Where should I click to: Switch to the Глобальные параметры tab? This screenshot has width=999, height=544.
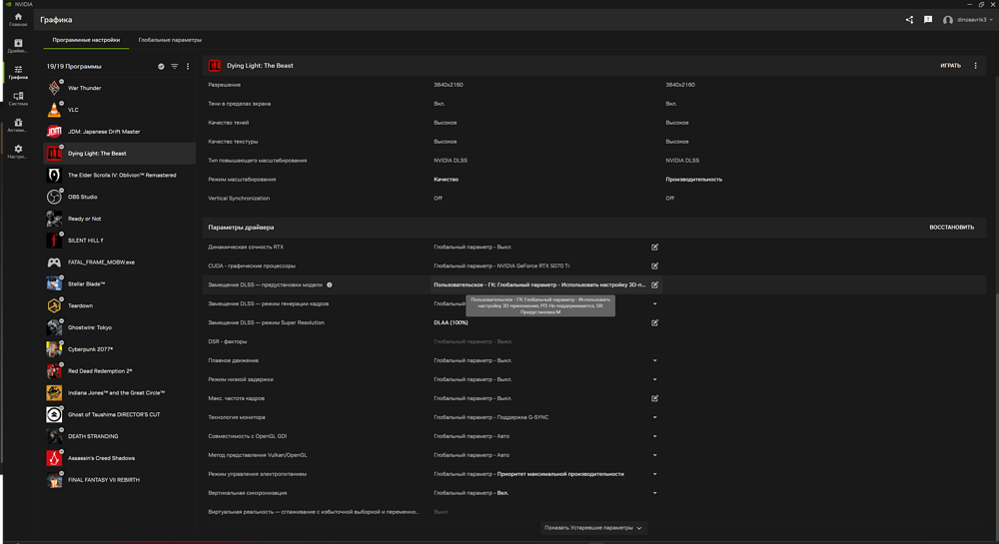(170, 40)
